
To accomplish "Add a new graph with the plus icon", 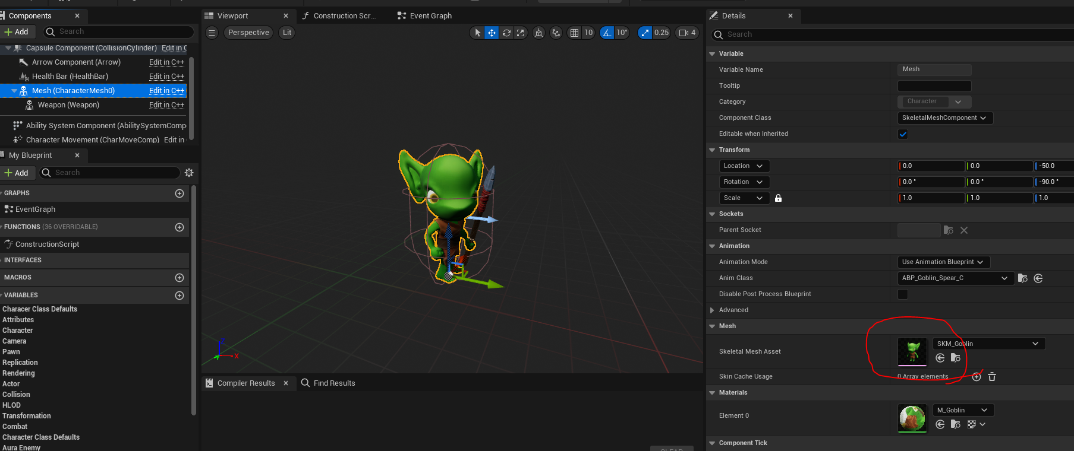I will click(x=179, y=193).
